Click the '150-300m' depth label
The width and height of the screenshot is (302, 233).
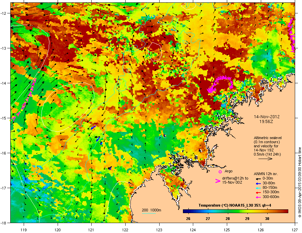coord(271,192)
